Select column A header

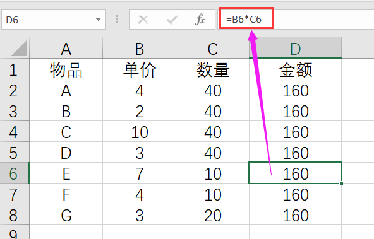(x=66, y=49)
